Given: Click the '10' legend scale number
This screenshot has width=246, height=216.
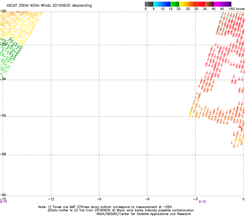Looking at the screenshot, I should tap(163, 9).
